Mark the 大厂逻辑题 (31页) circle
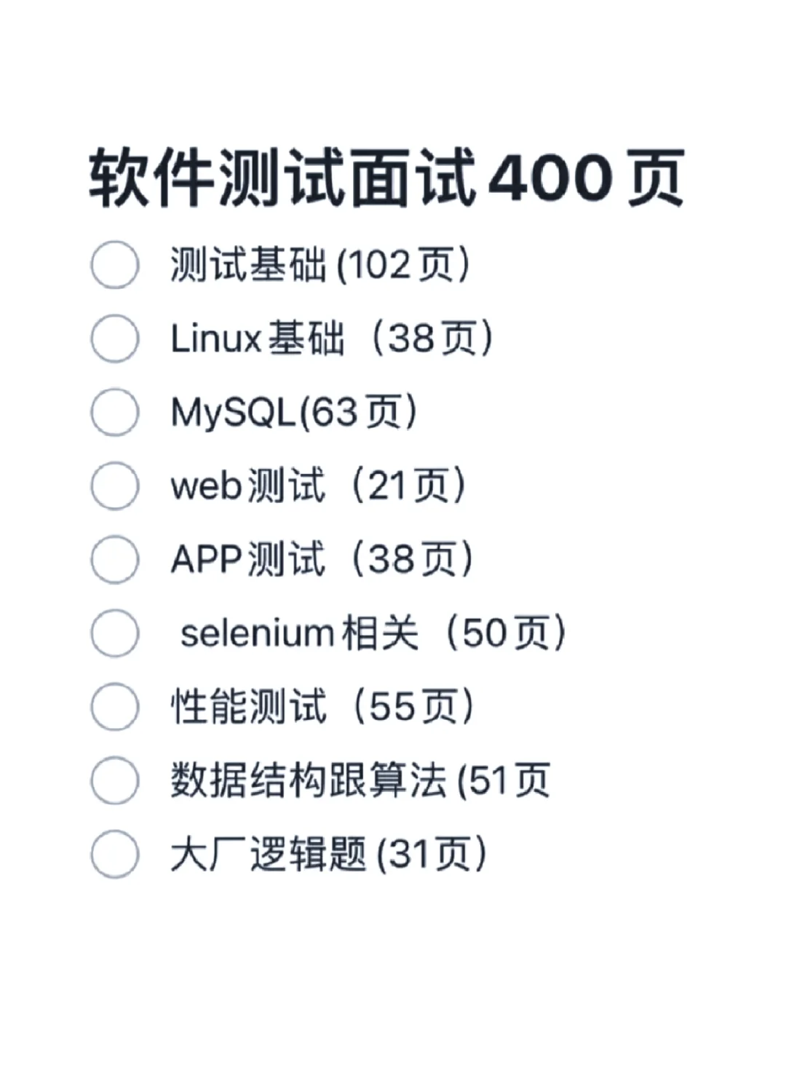786x1073 pixels. point(114,854)
